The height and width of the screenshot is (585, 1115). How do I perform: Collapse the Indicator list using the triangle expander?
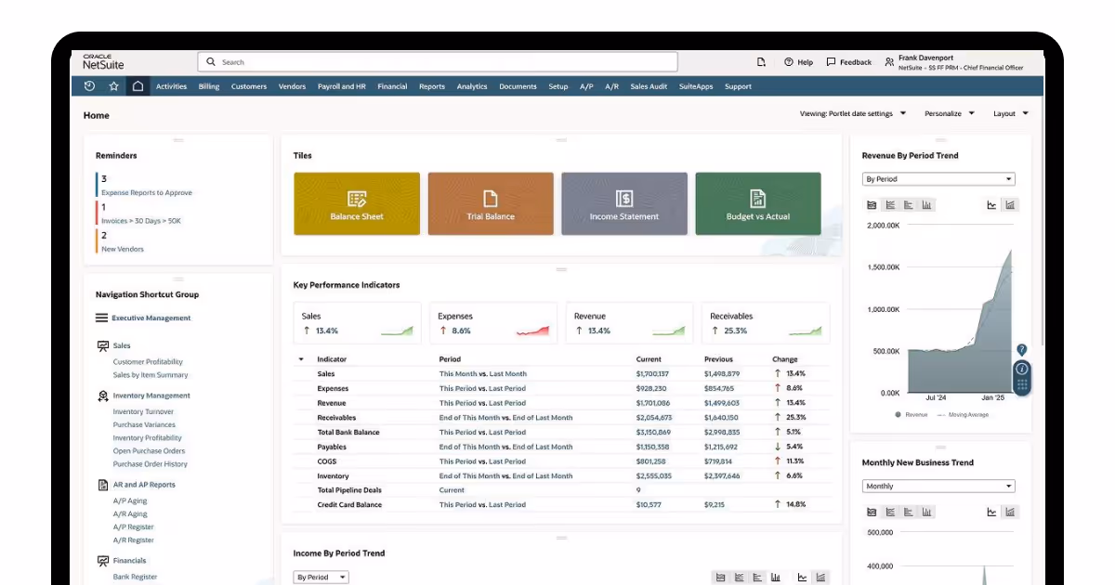pyautogui.click(x=301, y=358)
